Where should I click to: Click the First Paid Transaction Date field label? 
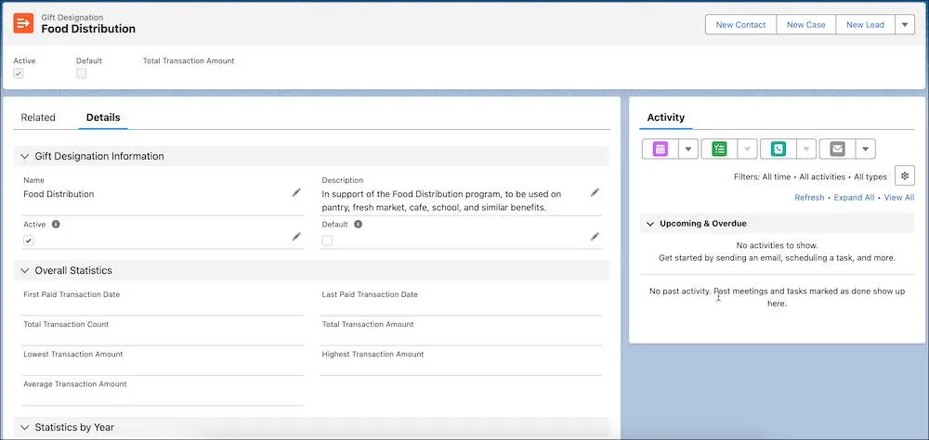(x=72, y=294)
